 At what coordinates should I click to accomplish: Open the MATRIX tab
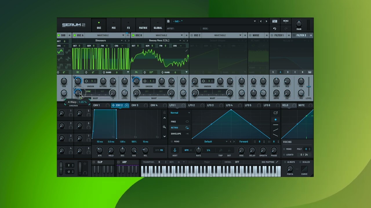143,25
